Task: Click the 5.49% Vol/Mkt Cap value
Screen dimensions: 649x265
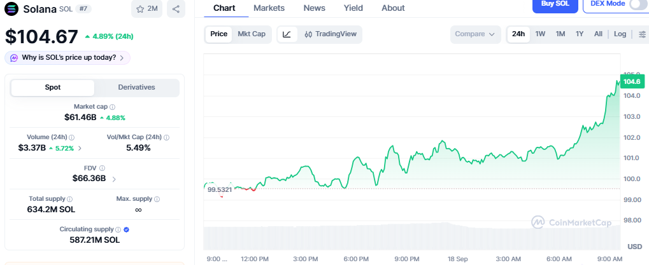Action: (138, 148)
